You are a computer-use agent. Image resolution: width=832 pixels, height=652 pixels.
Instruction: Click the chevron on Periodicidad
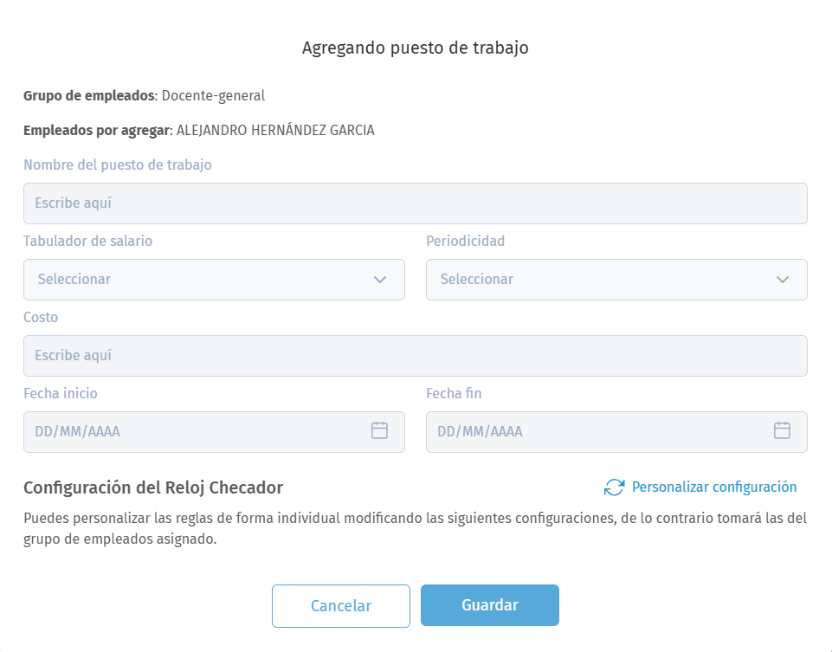click(x=782, y=279)
